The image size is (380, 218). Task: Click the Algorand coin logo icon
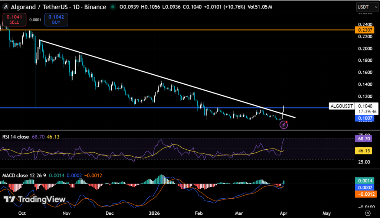click(x=5, y=7)
